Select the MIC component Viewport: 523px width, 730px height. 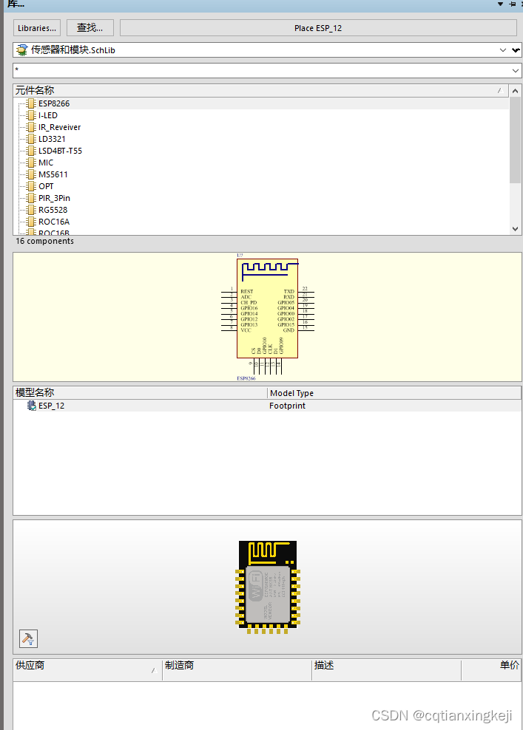(46, 163)
